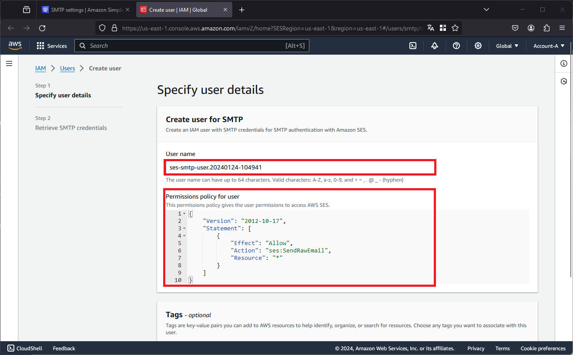
Task: Collapse the JSON root fold arrow on line 1
Action: [184, 214]
